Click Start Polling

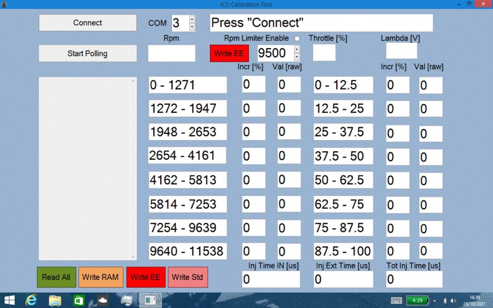point(88,53)
